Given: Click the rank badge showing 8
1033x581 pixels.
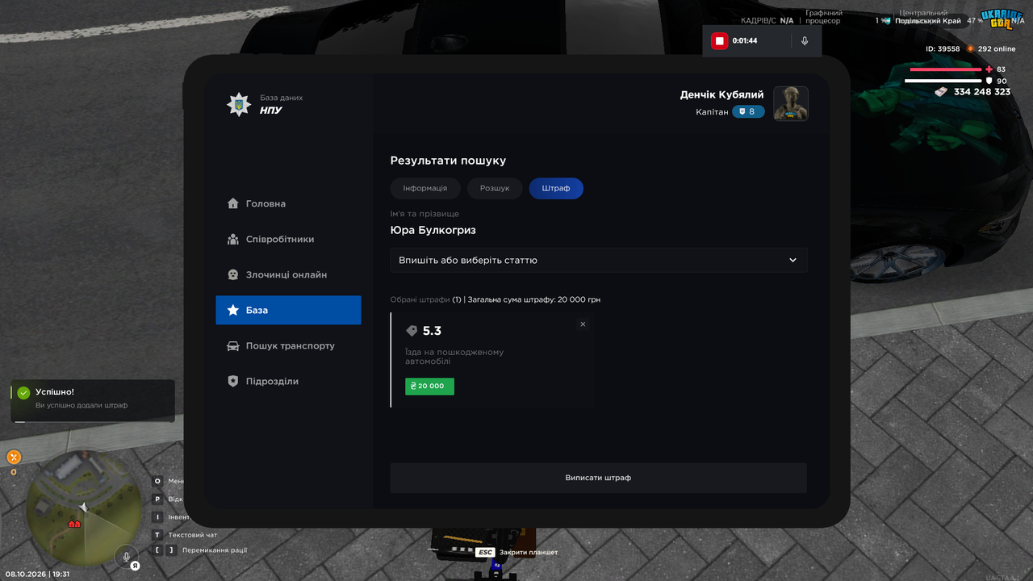Looking at the screenshot, I should [748, 111].
